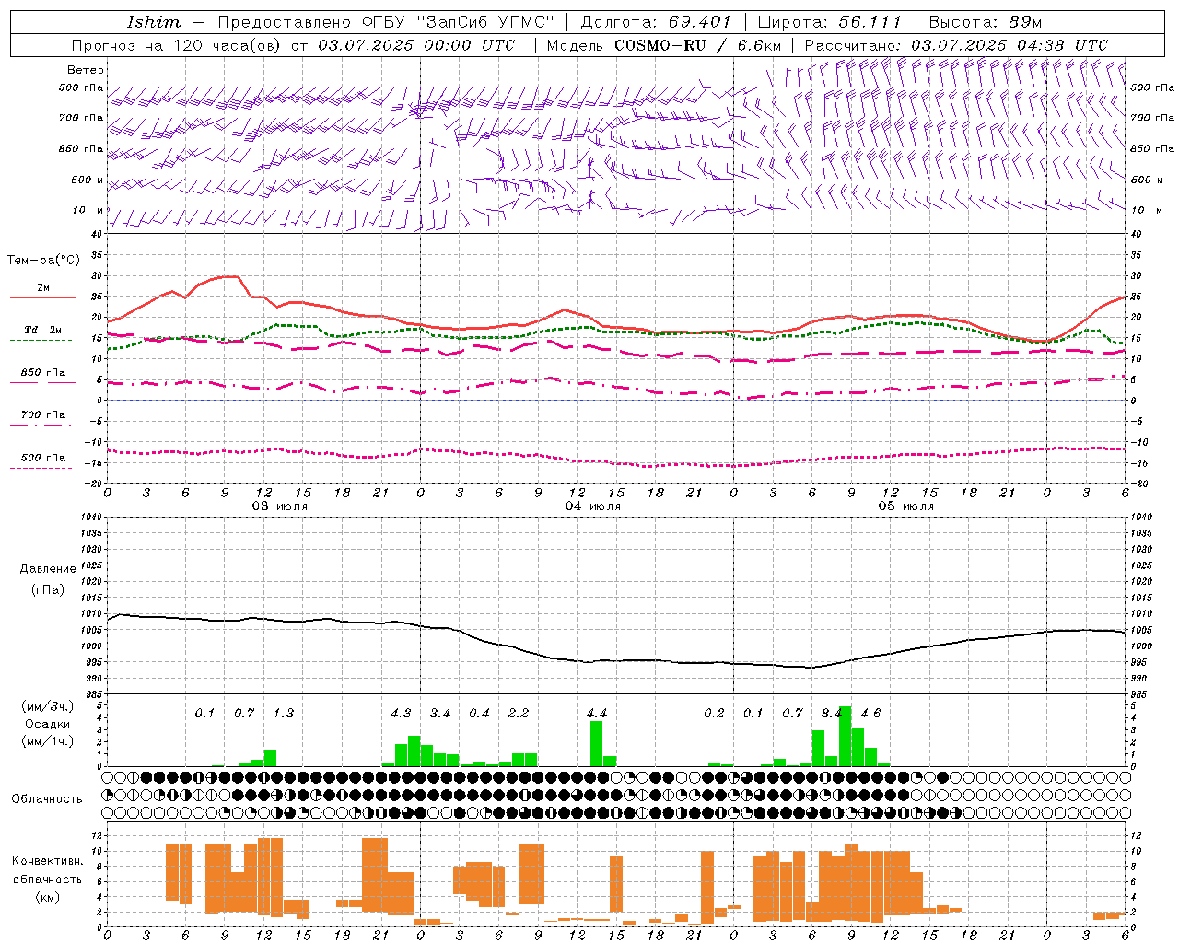Click the model name COSMO-RU
Image resolution: width=1179 pixels, height=943 pixels.
click(660, 45)
